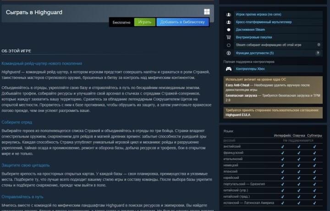Open Функции доступности (5) link

(x=255, y=53)
